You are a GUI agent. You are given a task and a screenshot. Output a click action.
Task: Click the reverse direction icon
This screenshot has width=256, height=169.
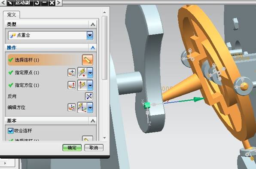tap(89, 96)
